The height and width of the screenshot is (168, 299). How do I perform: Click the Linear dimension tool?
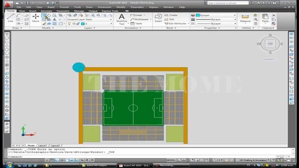136,15
